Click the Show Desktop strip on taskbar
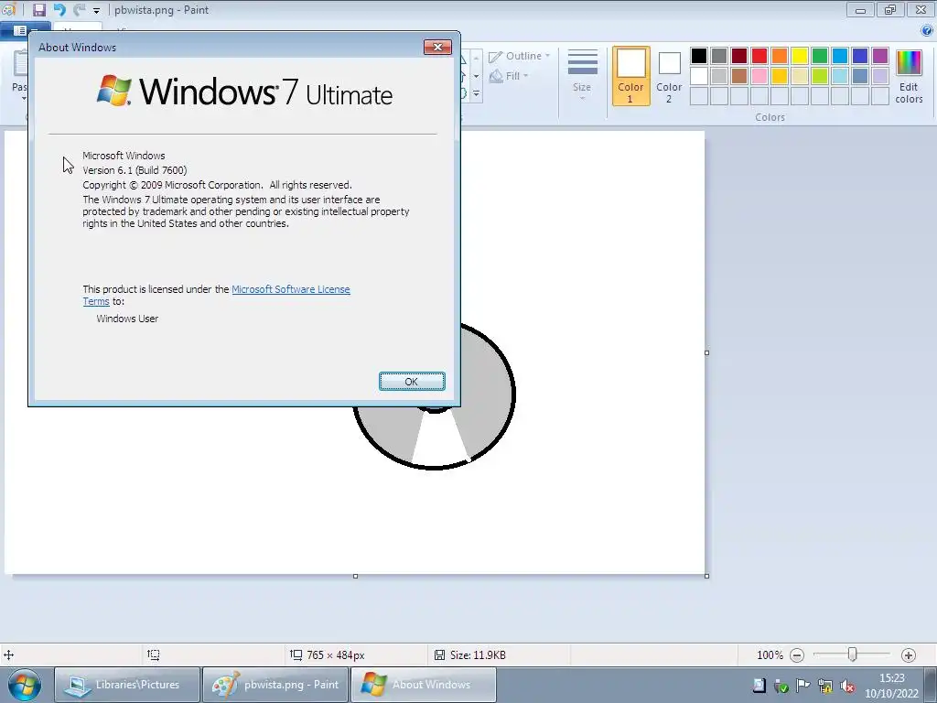This screenshot has width=937, height=703. click(x=930, y=685)
